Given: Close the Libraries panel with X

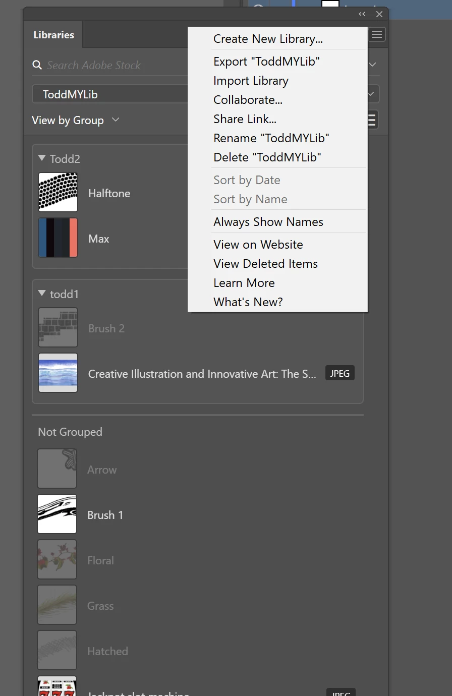Looking at the screenshot, I should [x=379, y=14].
